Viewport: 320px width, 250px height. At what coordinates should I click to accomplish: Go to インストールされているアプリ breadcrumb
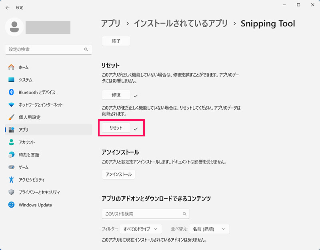(180, 24)
